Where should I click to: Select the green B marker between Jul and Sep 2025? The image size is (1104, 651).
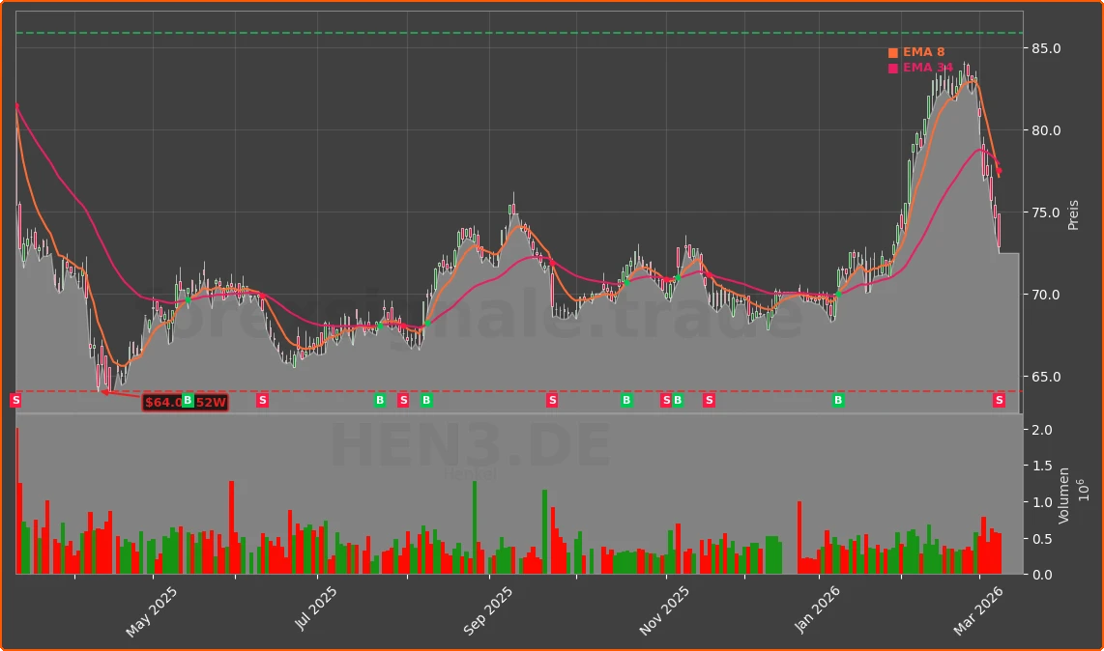click(425, 400)
